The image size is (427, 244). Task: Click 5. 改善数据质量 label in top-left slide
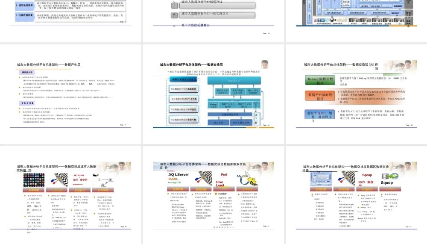(25, 15)
